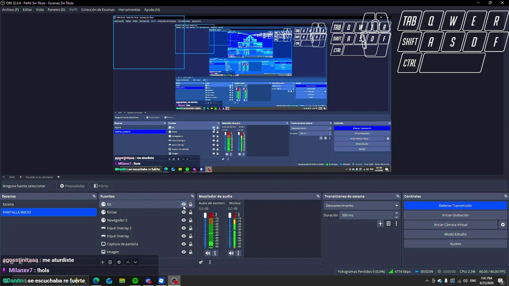The image size is (509, 286).
Task: Select the Navegador 2 source row
Action: pyautogui.click(x=147, y=220)
